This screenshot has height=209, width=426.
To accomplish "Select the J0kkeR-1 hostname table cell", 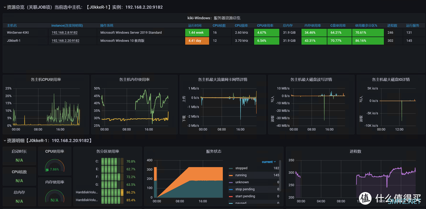I will [26, 41].
